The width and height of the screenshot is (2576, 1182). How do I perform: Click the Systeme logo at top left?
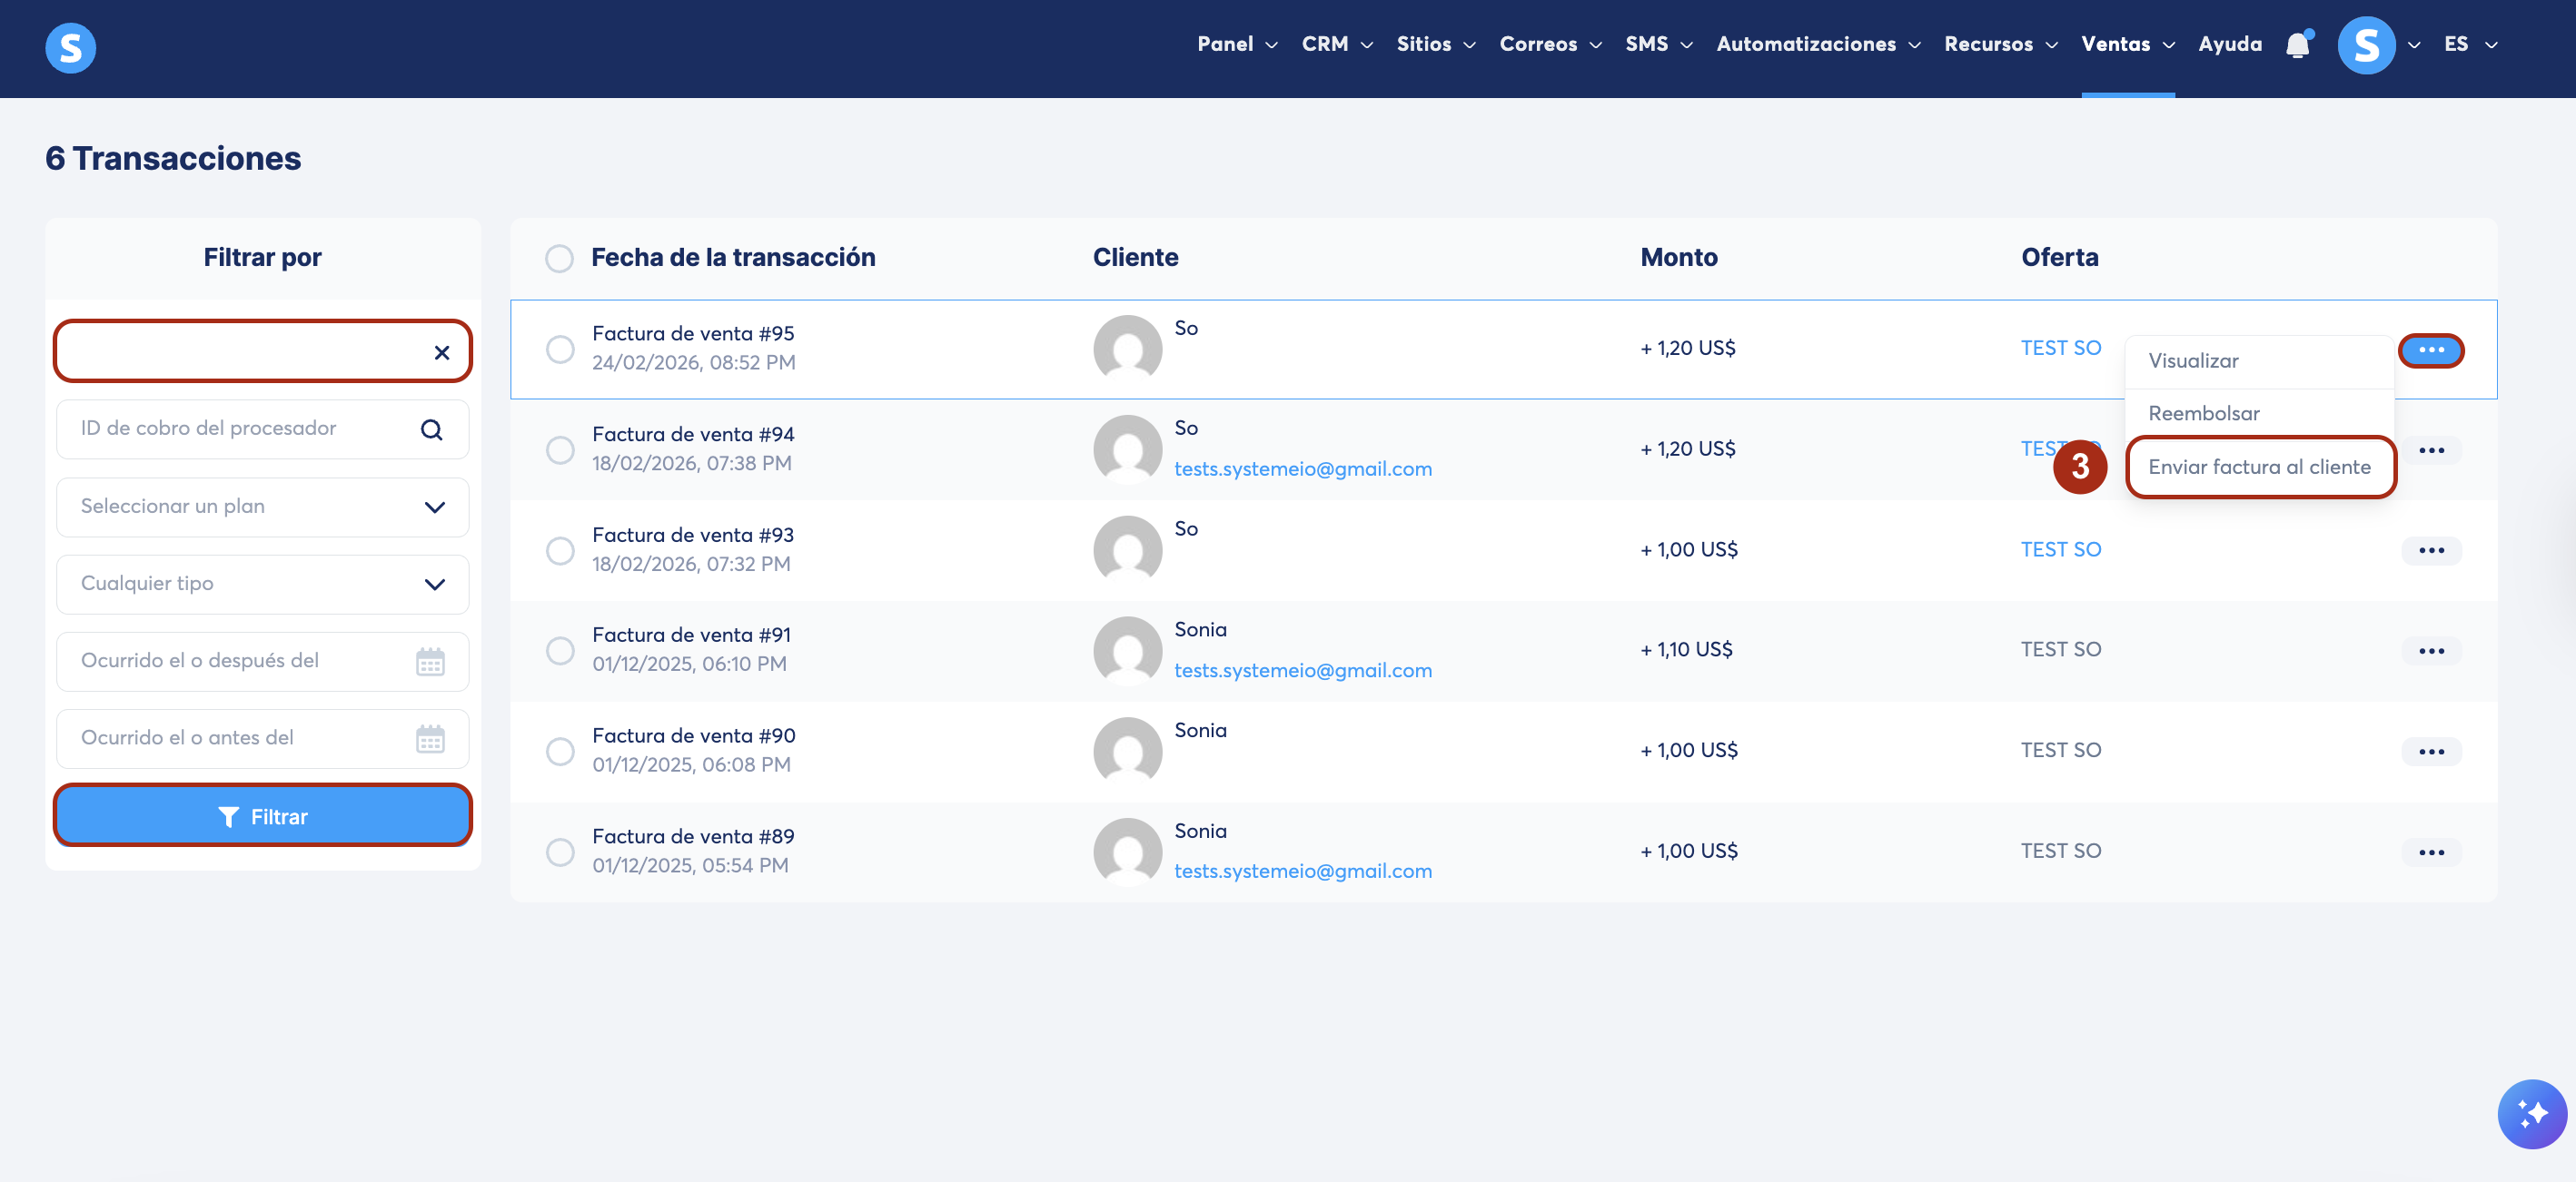[x=71, y=47]
